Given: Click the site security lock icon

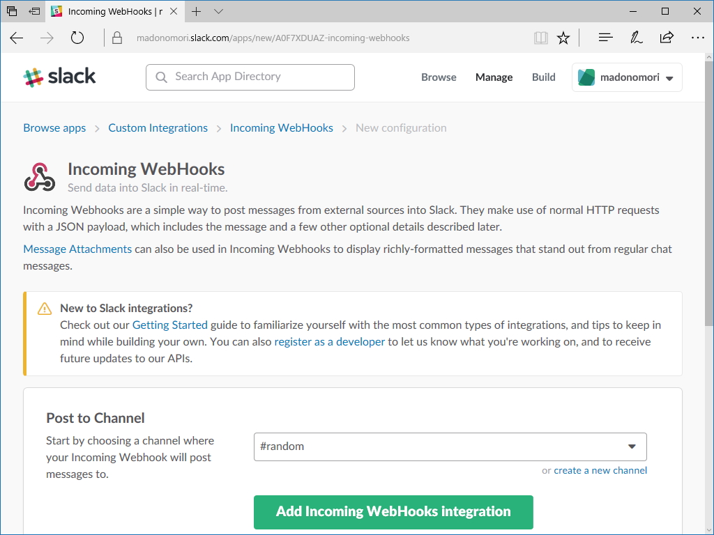Looking at the screenshot, I should tap(116, 38).
